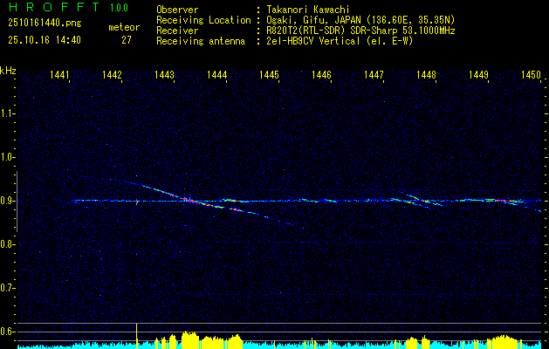The height and width of the screenshot is (349, 549).
Task: Click the 1448 time axis label
Action: point(426,74)
